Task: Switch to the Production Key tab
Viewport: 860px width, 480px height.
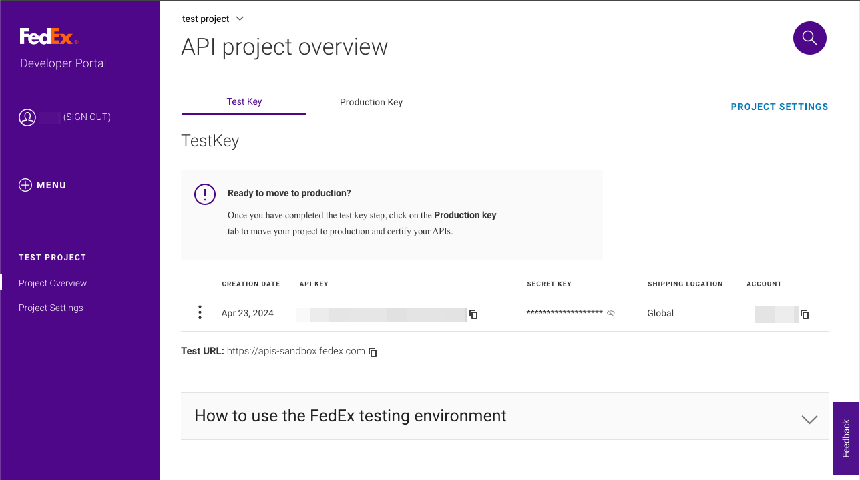Action: [x=371, y=102]
